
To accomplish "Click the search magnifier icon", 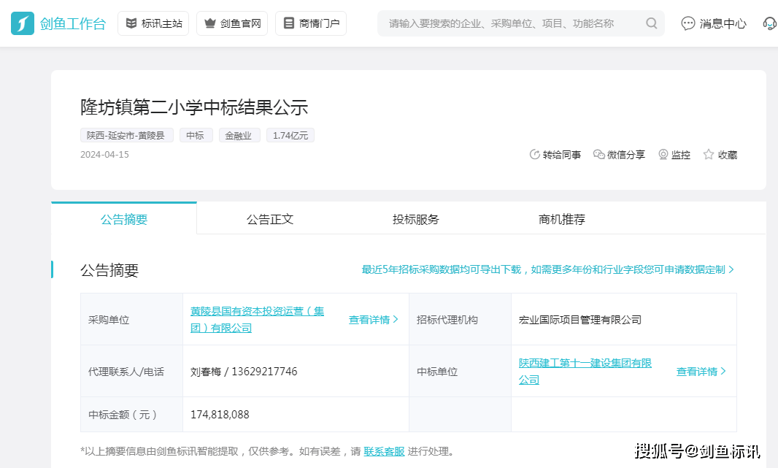I will point(652,23).
